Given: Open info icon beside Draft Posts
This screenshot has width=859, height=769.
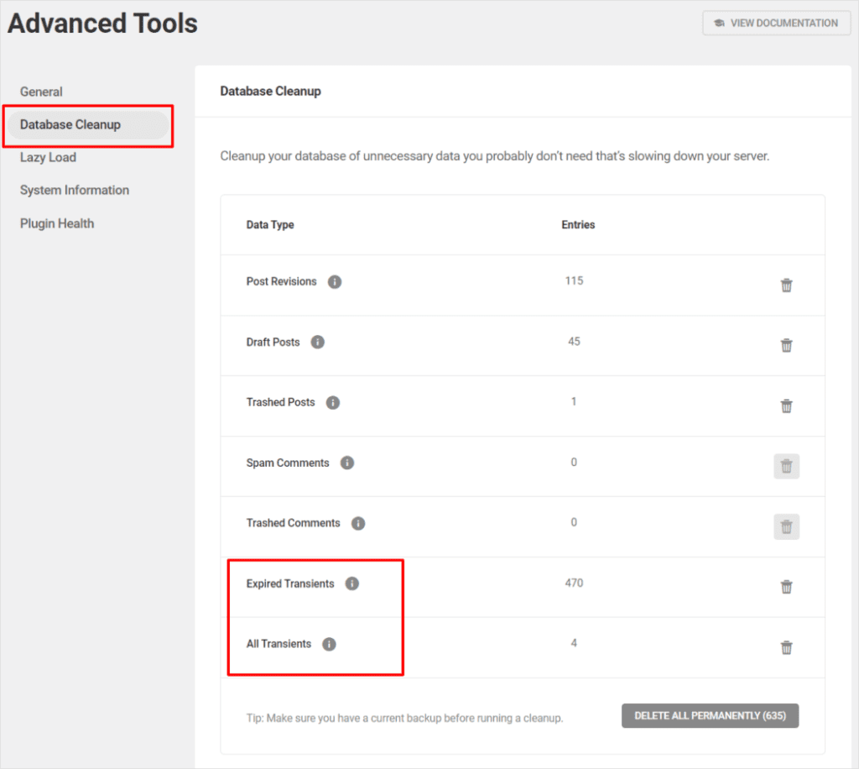Looking at the screenshot, I should [x=317, y=343].
